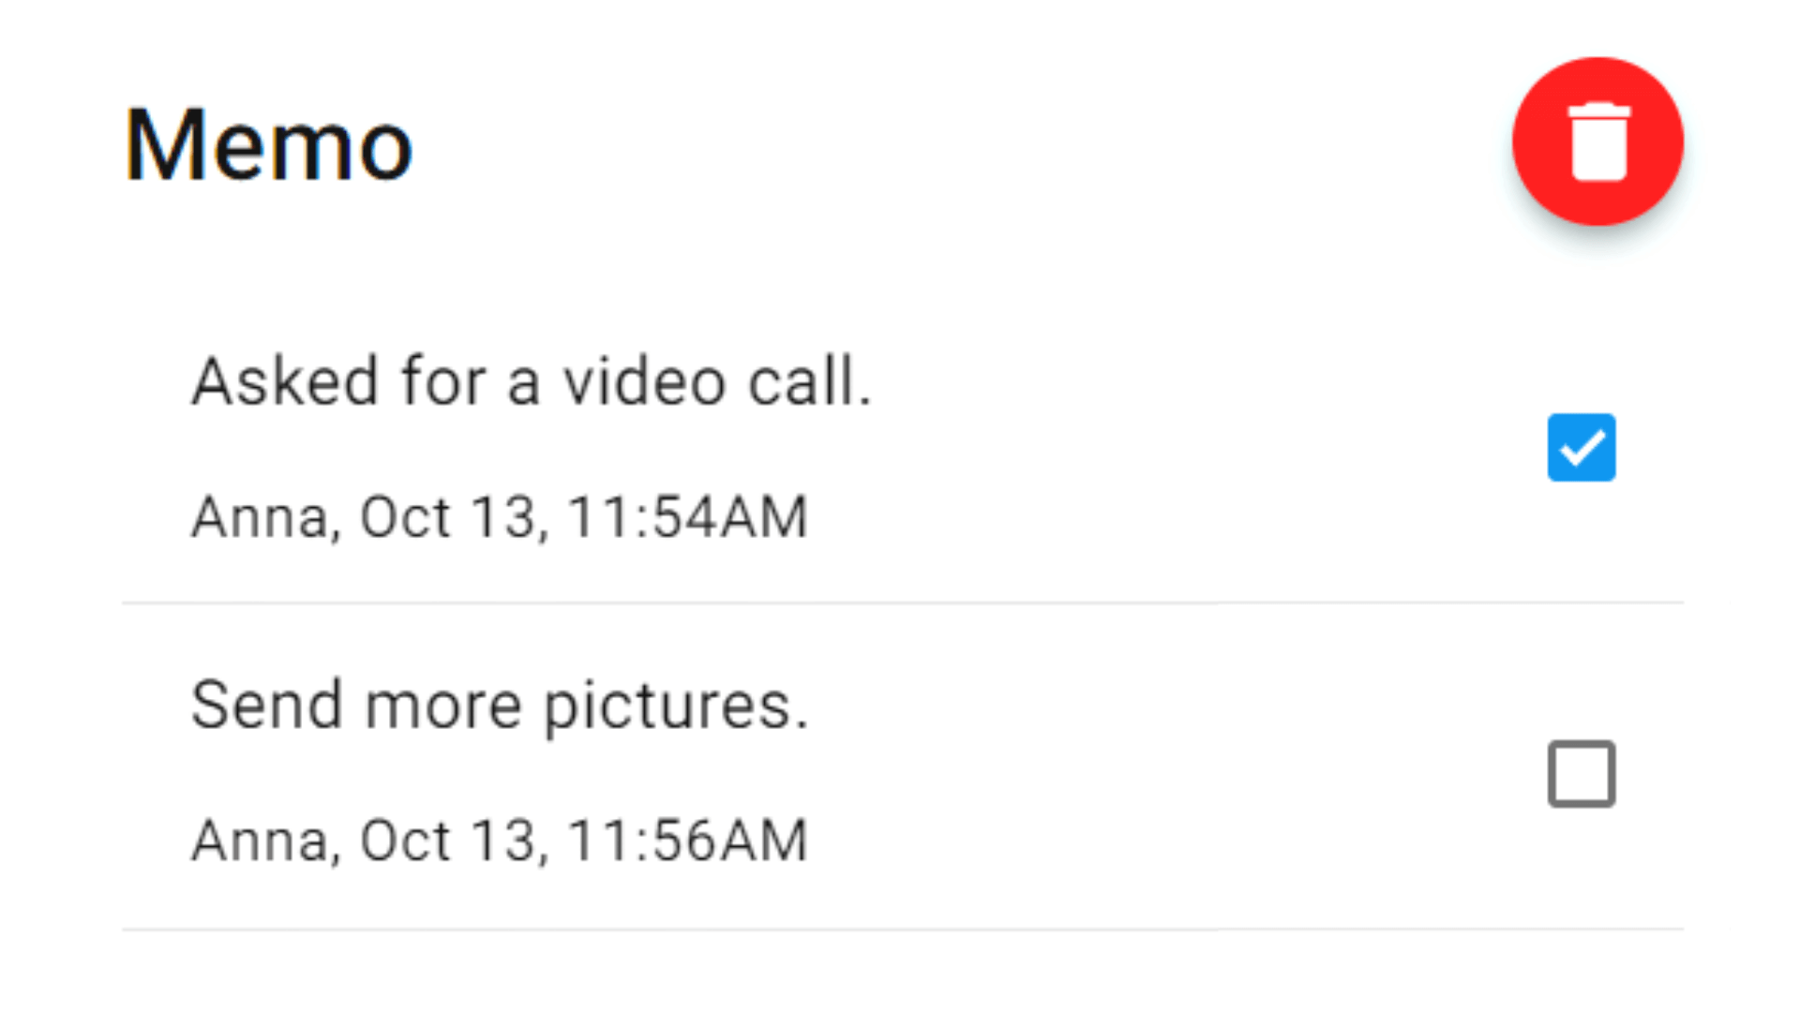The height and width of the screenshot is (1012, 1800).
Task: Click the word "video" in the first memo
Action: pos(644,381)
